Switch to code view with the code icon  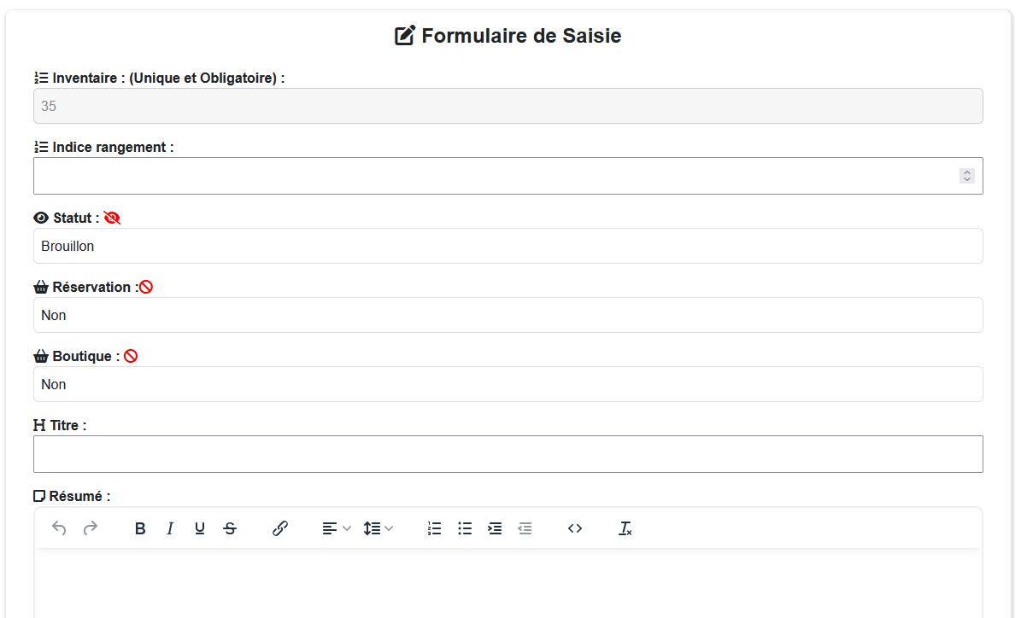(575, 528)
